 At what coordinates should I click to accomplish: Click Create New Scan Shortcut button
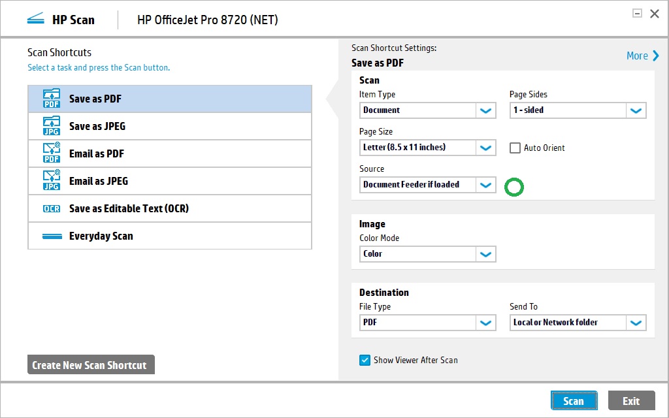(x=91, y=364)
